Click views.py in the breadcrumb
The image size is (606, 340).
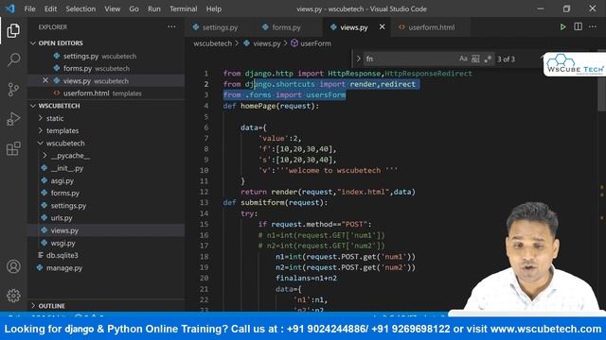[x=266, y=43]
